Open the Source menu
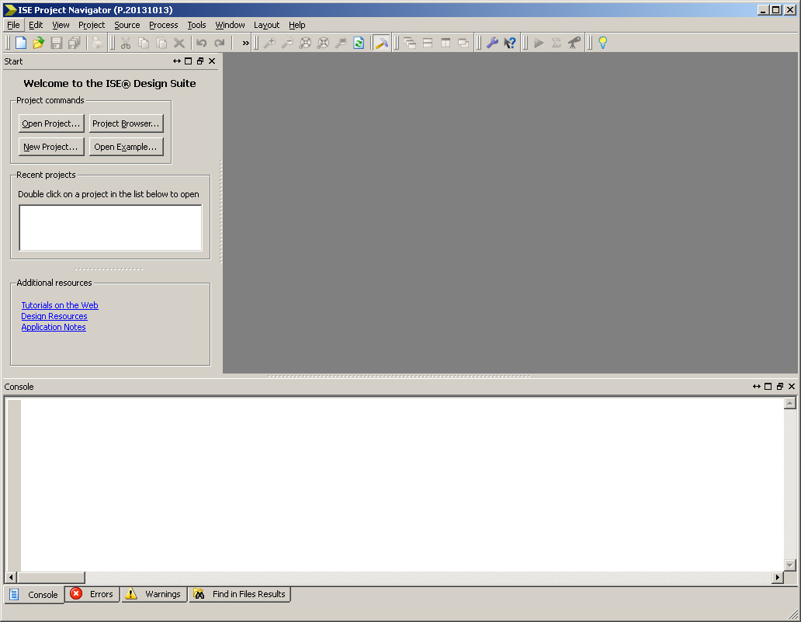Screen dimensions: 801x622 [127, 25]
